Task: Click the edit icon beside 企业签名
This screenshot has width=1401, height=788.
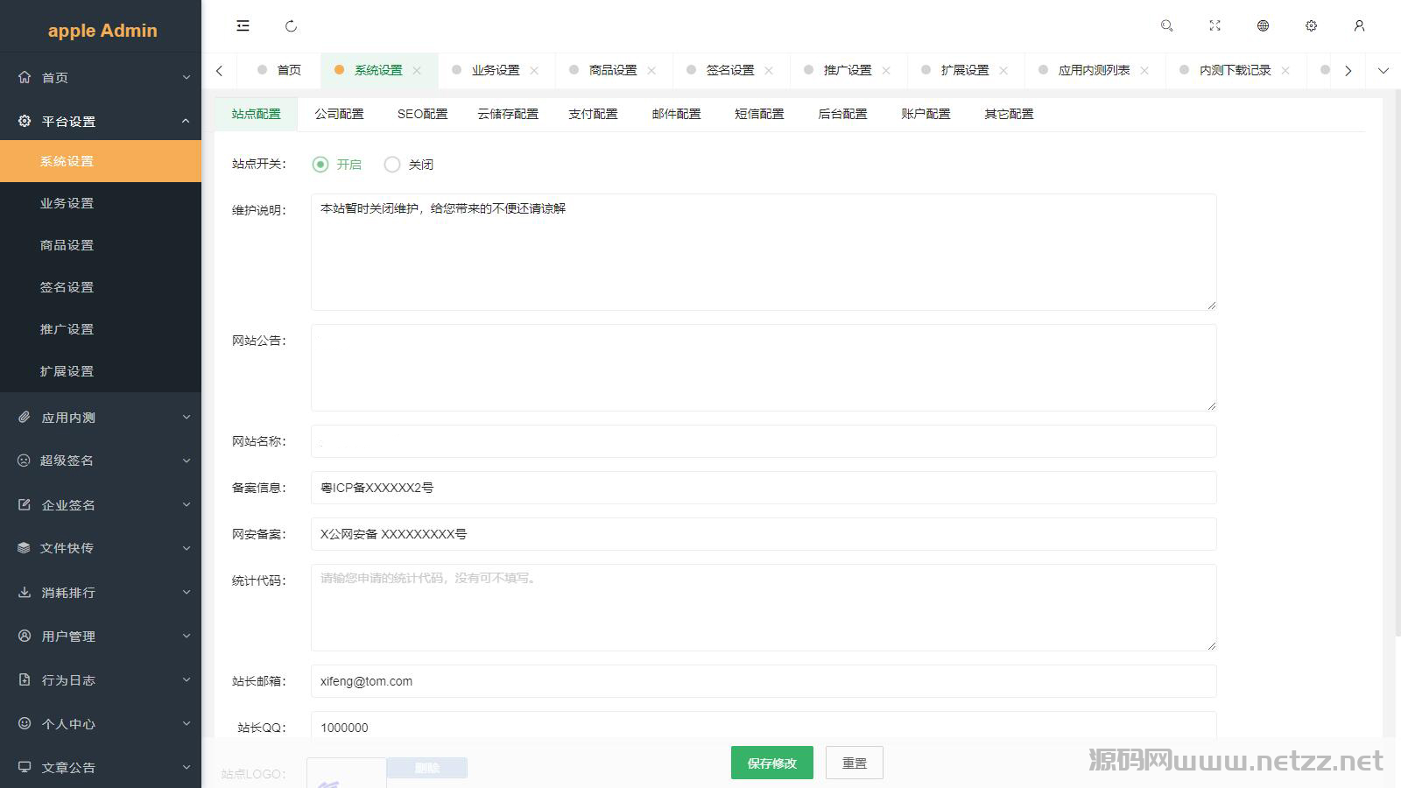Action: pyautogui.click(x=25, y=504)
